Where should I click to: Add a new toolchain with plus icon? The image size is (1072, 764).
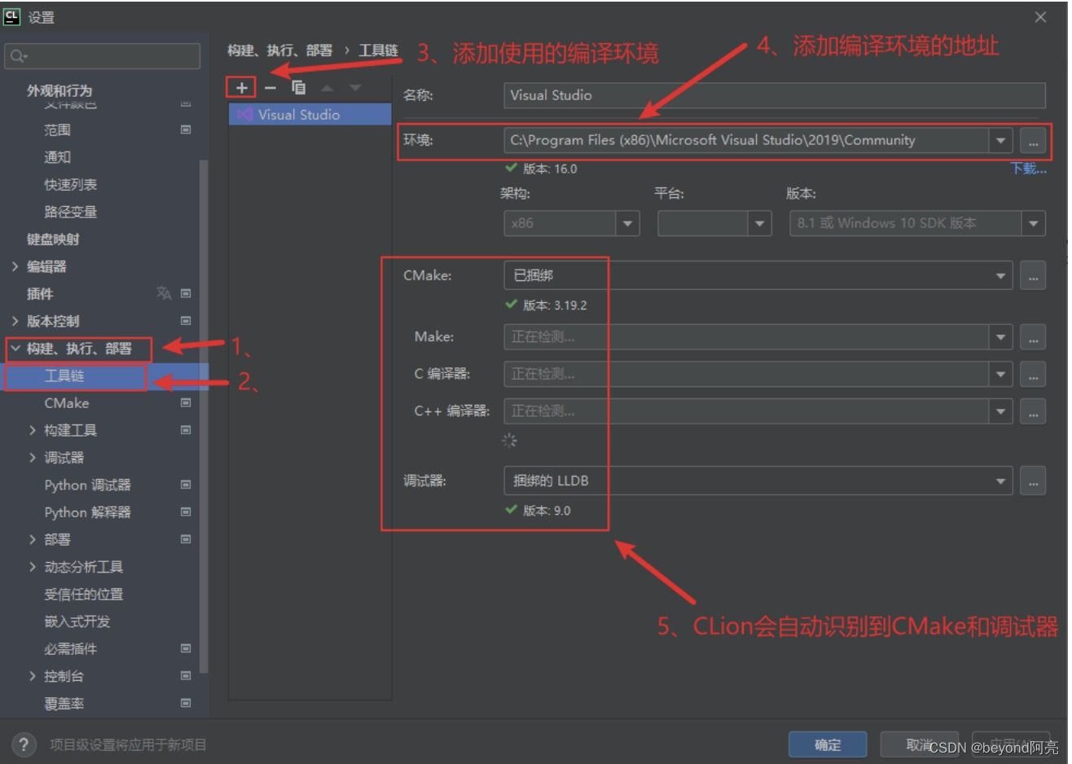coord(241,87)
